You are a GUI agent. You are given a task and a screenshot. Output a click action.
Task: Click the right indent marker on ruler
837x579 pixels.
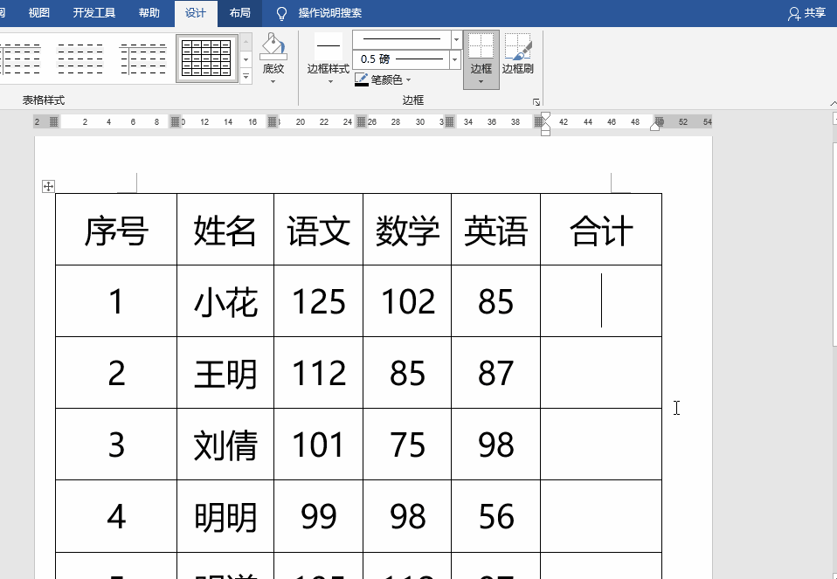coord(654,126)
